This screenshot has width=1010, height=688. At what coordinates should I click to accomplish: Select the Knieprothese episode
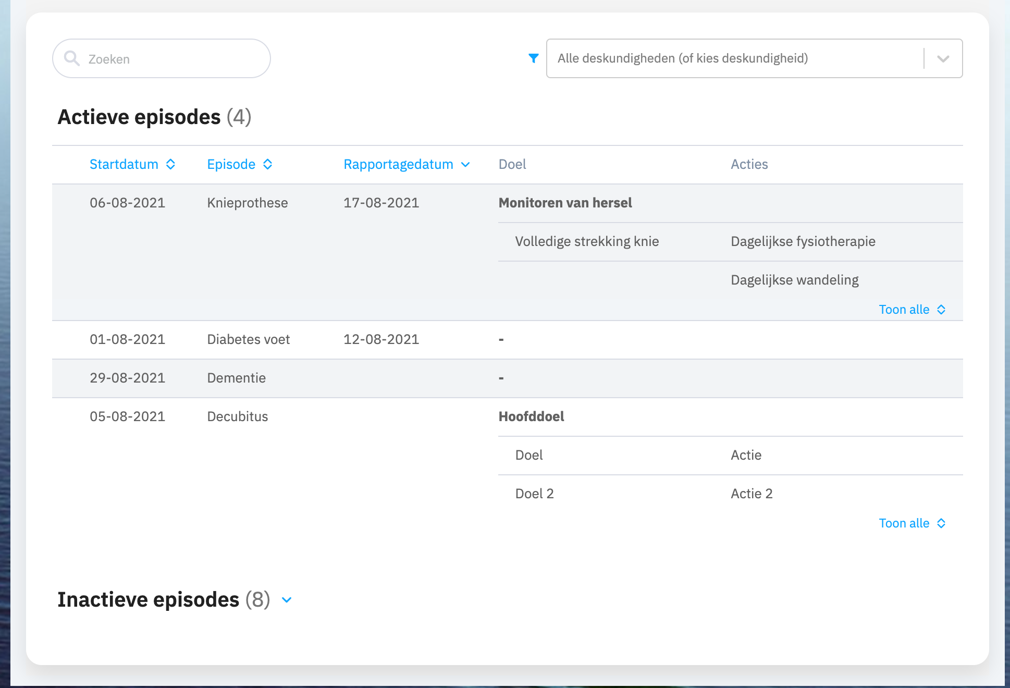248,203
